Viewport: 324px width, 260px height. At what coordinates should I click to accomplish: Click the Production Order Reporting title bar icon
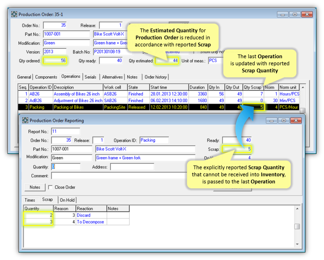tap(25, 120)
